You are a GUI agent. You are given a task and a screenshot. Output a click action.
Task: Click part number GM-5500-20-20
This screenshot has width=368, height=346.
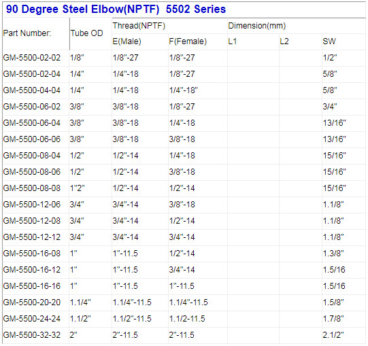32,302
